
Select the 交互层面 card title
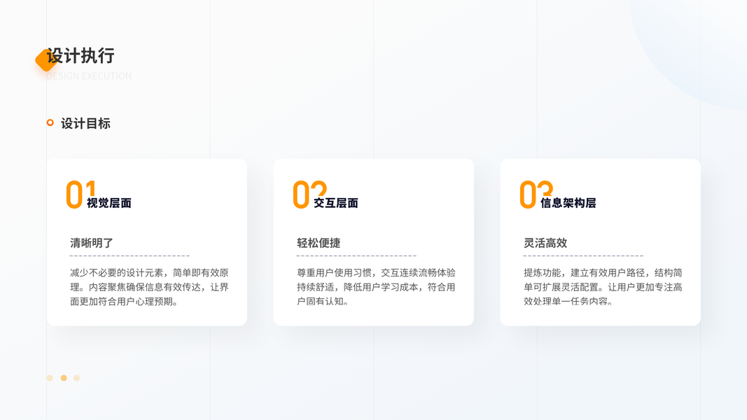(x=336, y=203)
